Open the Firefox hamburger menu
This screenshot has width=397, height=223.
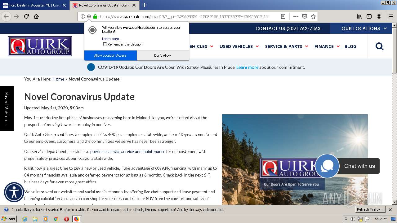pyautogui.click(x=391, y=16)
